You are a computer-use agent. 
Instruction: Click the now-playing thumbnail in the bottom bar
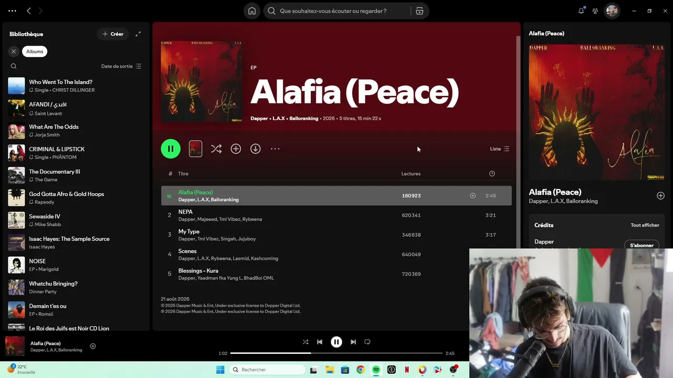point(15,346)
